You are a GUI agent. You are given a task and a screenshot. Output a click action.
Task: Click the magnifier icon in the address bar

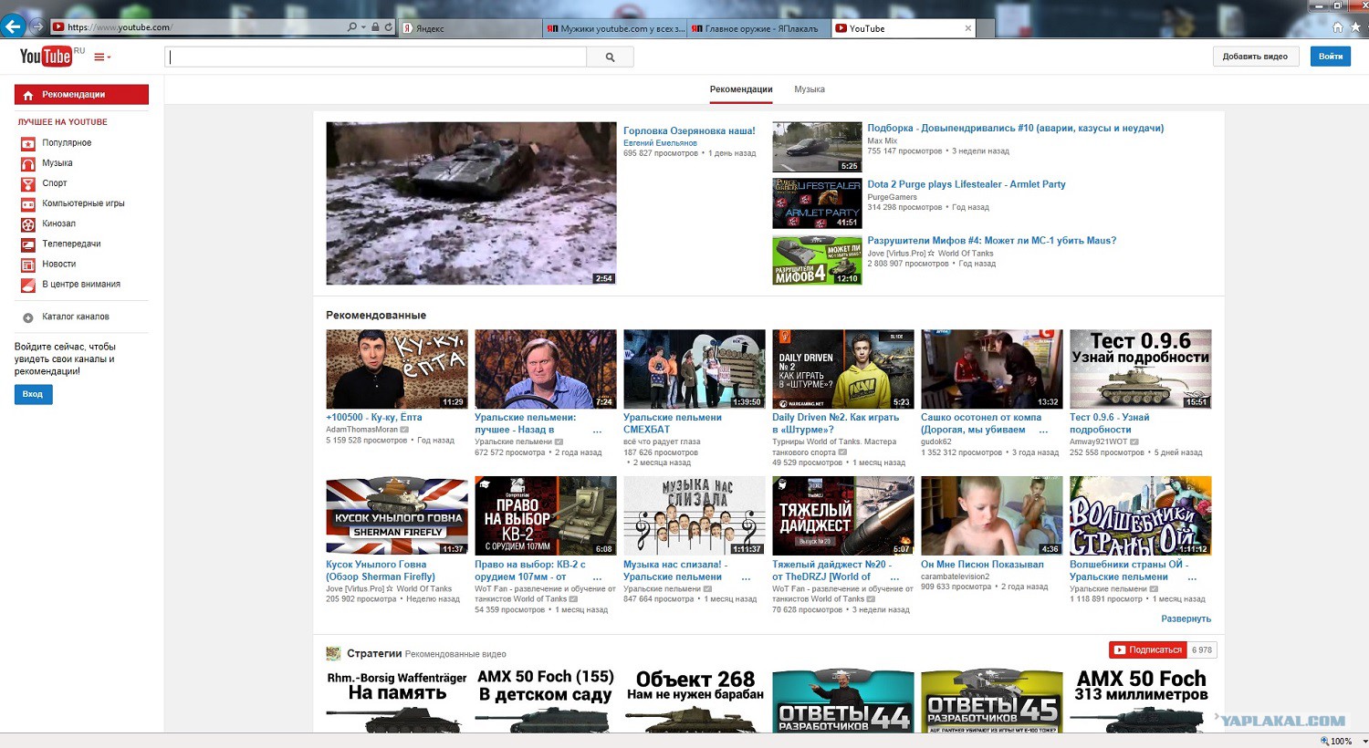[x=352, y=27]
